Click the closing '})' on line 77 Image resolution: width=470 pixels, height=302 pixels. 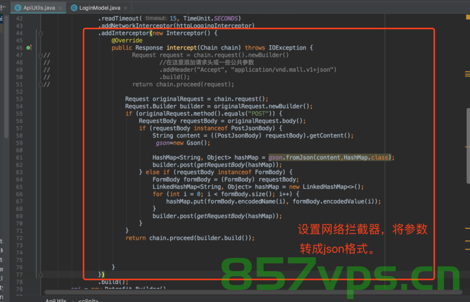point(101,275)
